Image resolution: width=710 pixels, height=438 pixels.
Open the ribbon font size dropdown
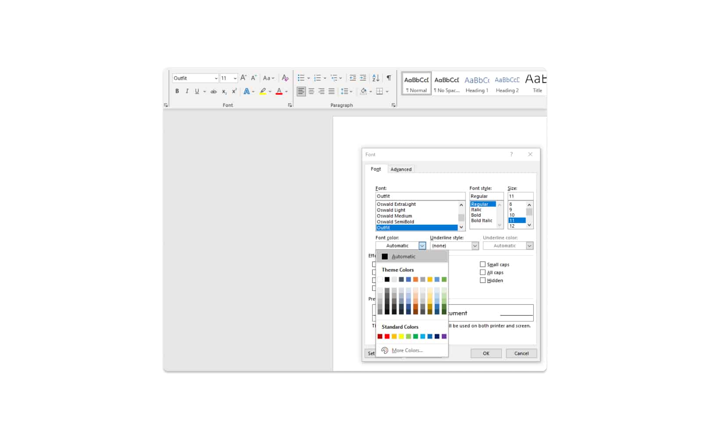click(235, 78)
